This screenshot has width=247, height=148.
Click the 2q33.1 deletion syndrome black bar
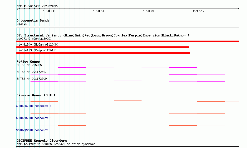point(128,146)
